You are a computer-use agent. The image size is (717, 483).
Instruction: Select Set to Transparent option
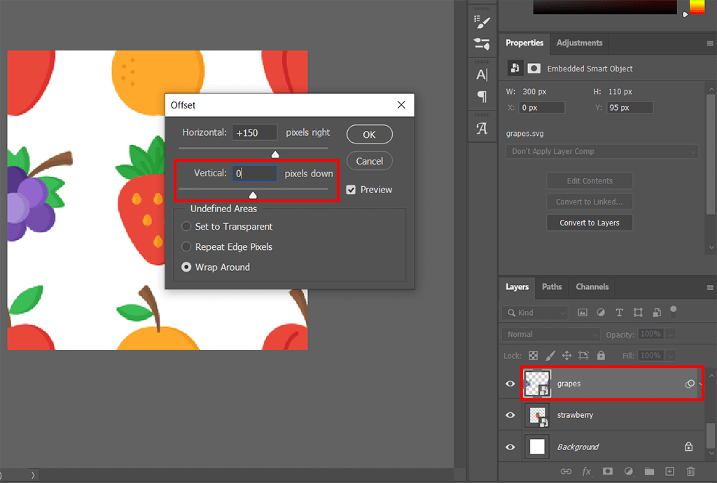pos(186,226)
